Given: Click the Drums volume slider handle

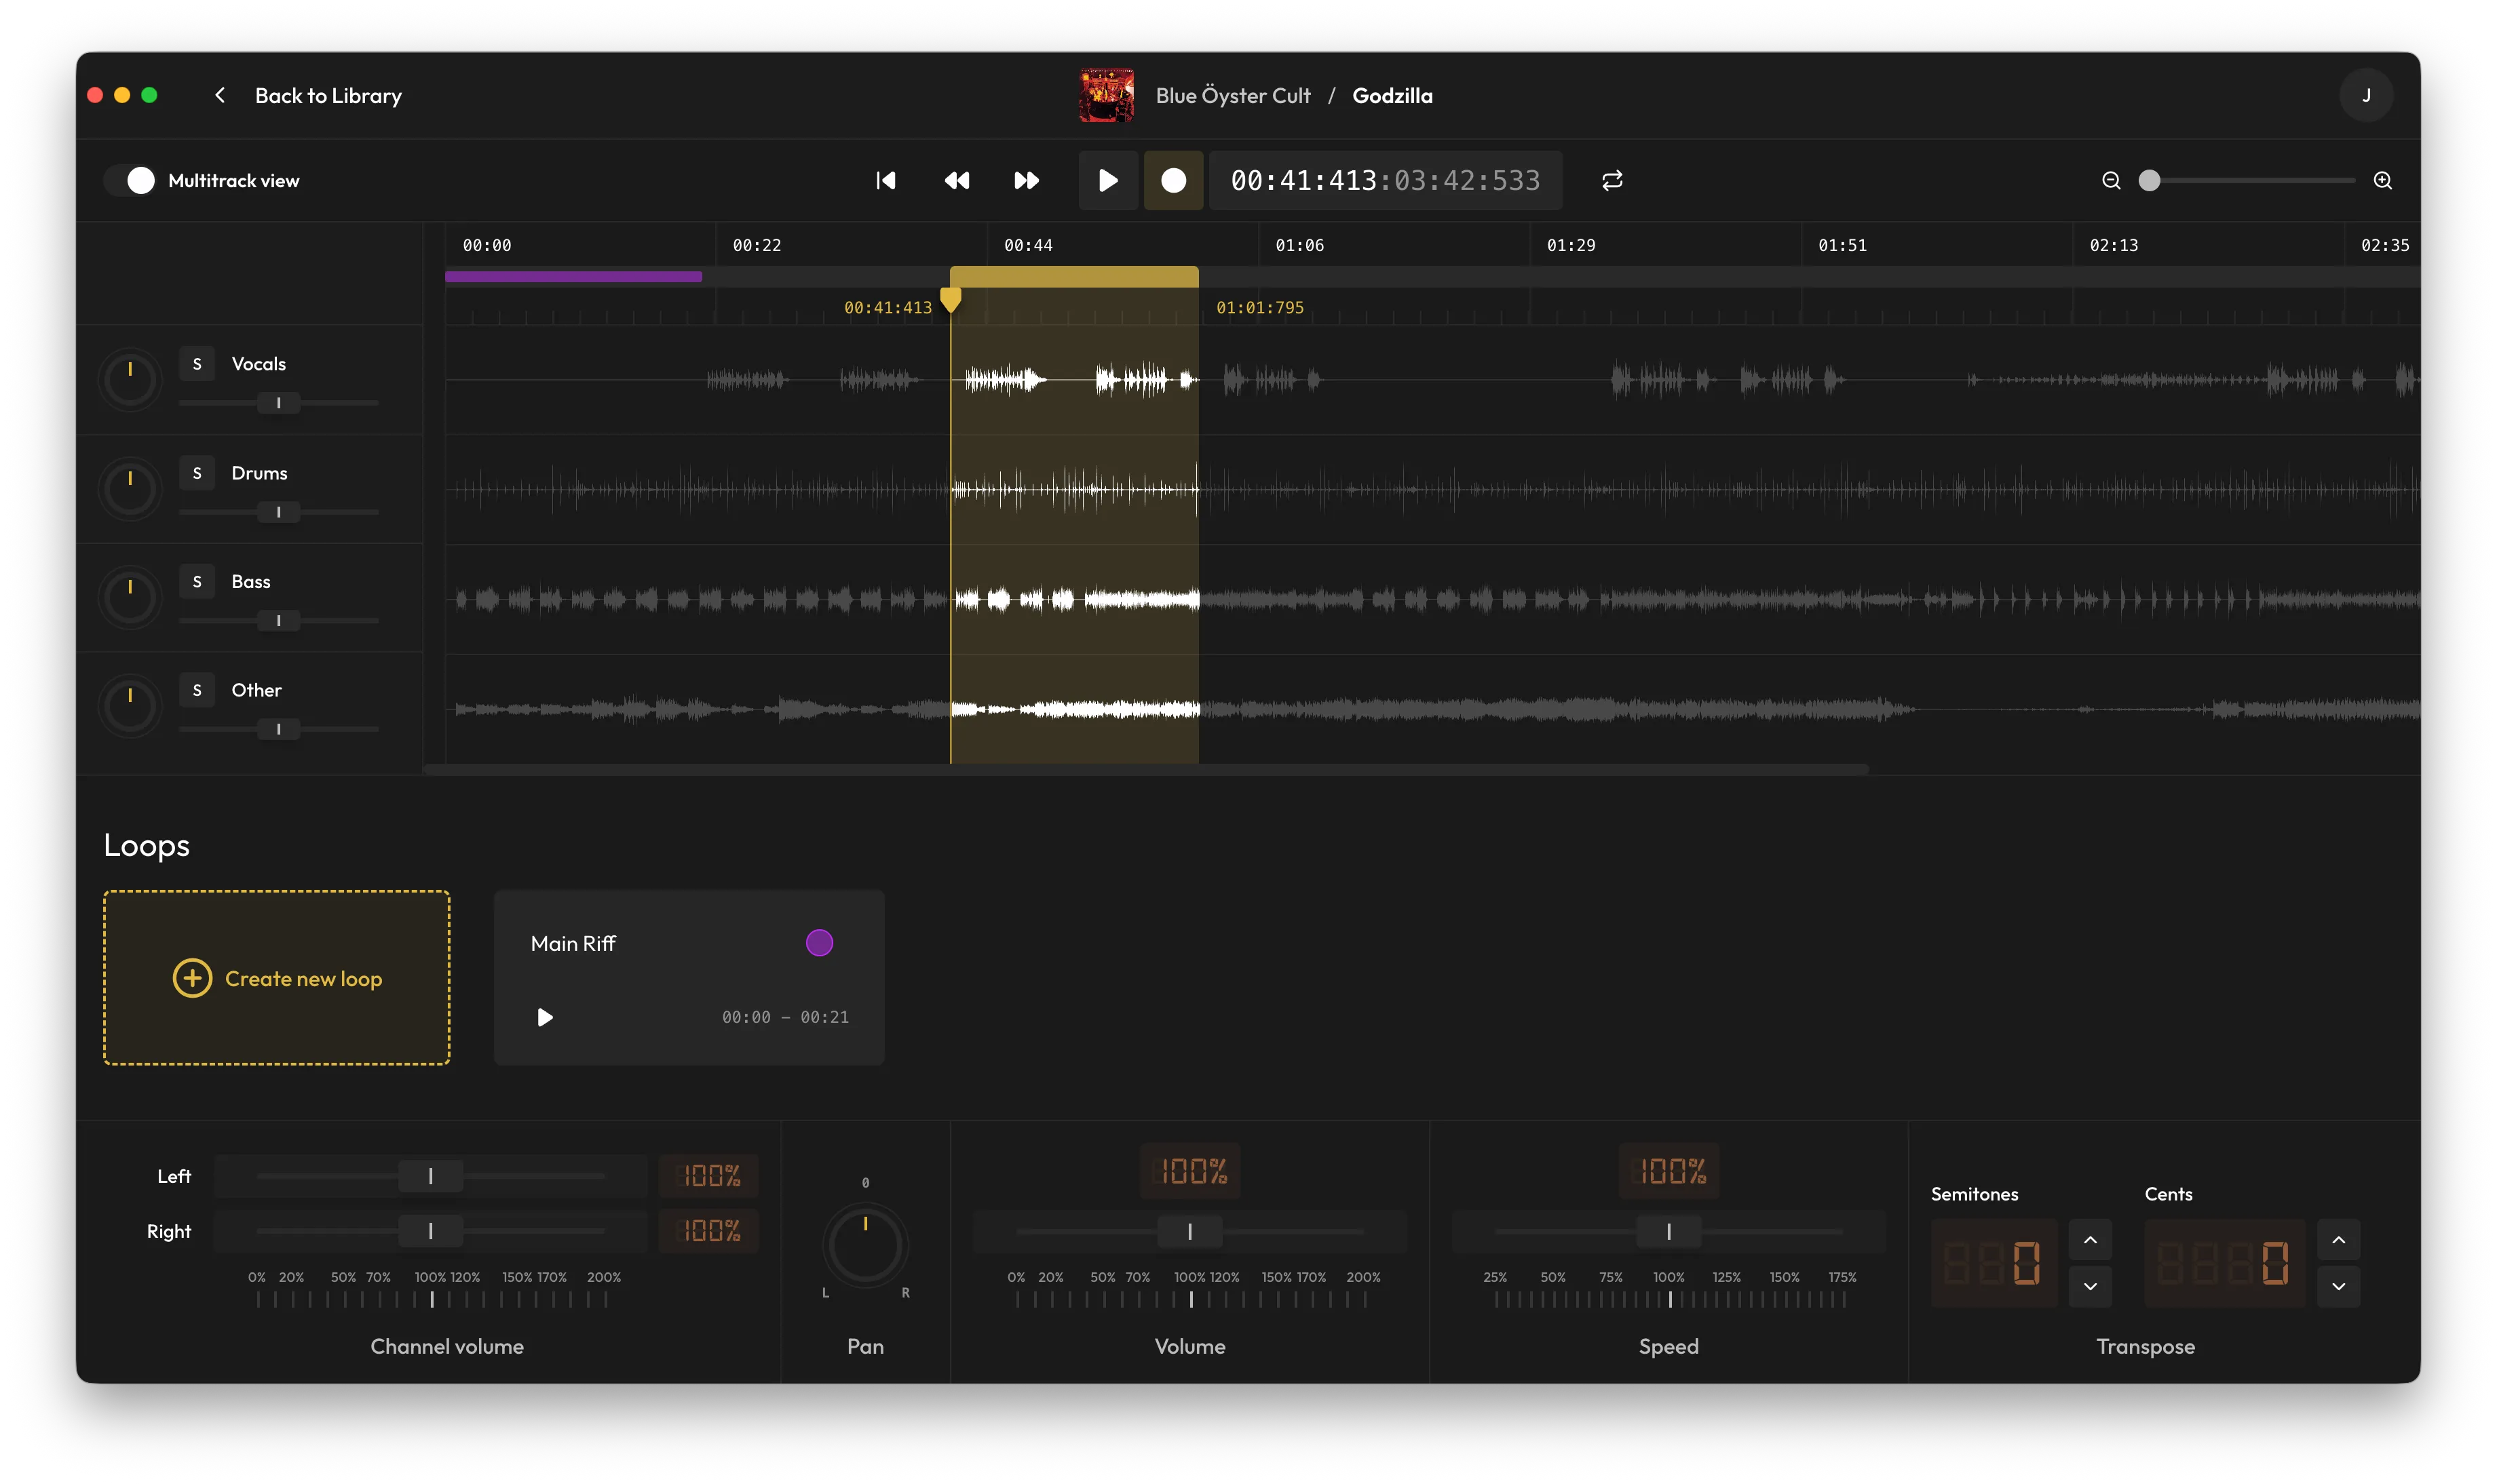Looking at the screenshot, I should coord(278,512).
